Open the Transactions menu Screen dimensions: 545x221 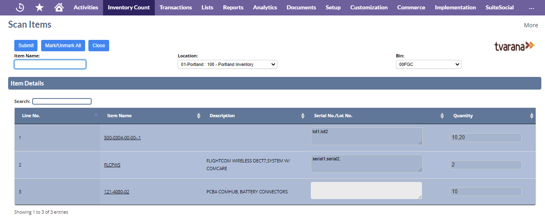[176, 7]
